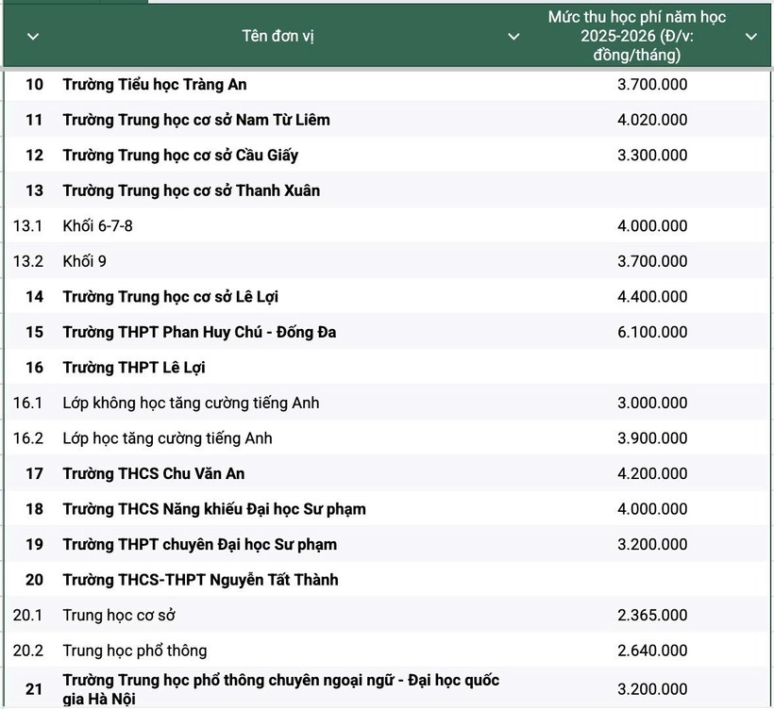The height and width of the screenshot is (709, 774).
Task: Select row for Trường Tiểu học Tràng An
Action: (154, 84)
